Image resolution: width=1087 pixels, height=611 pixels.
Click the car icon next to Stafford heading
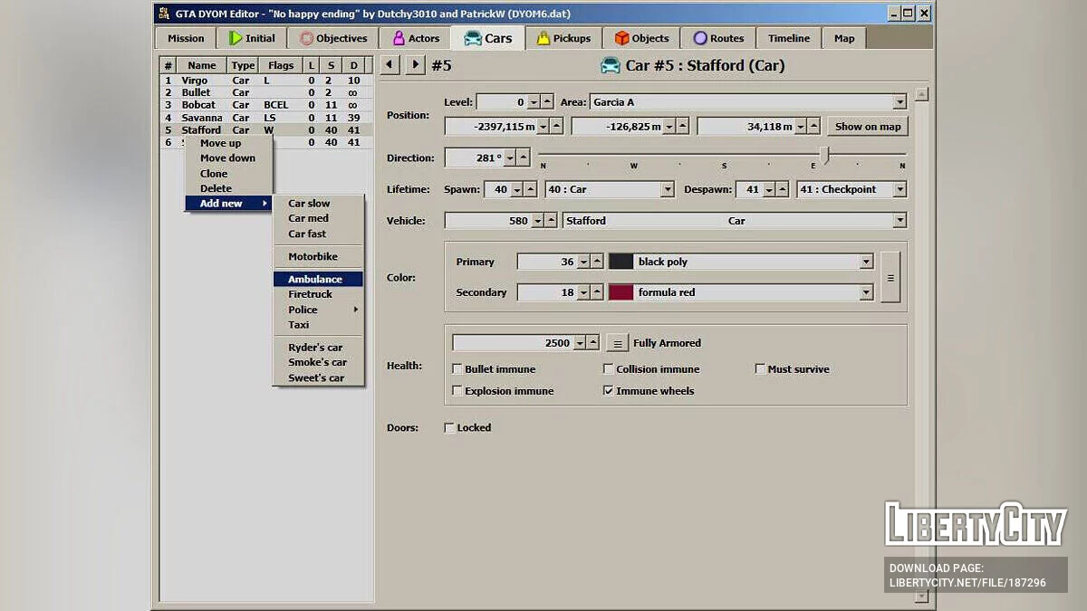(610, 65)
